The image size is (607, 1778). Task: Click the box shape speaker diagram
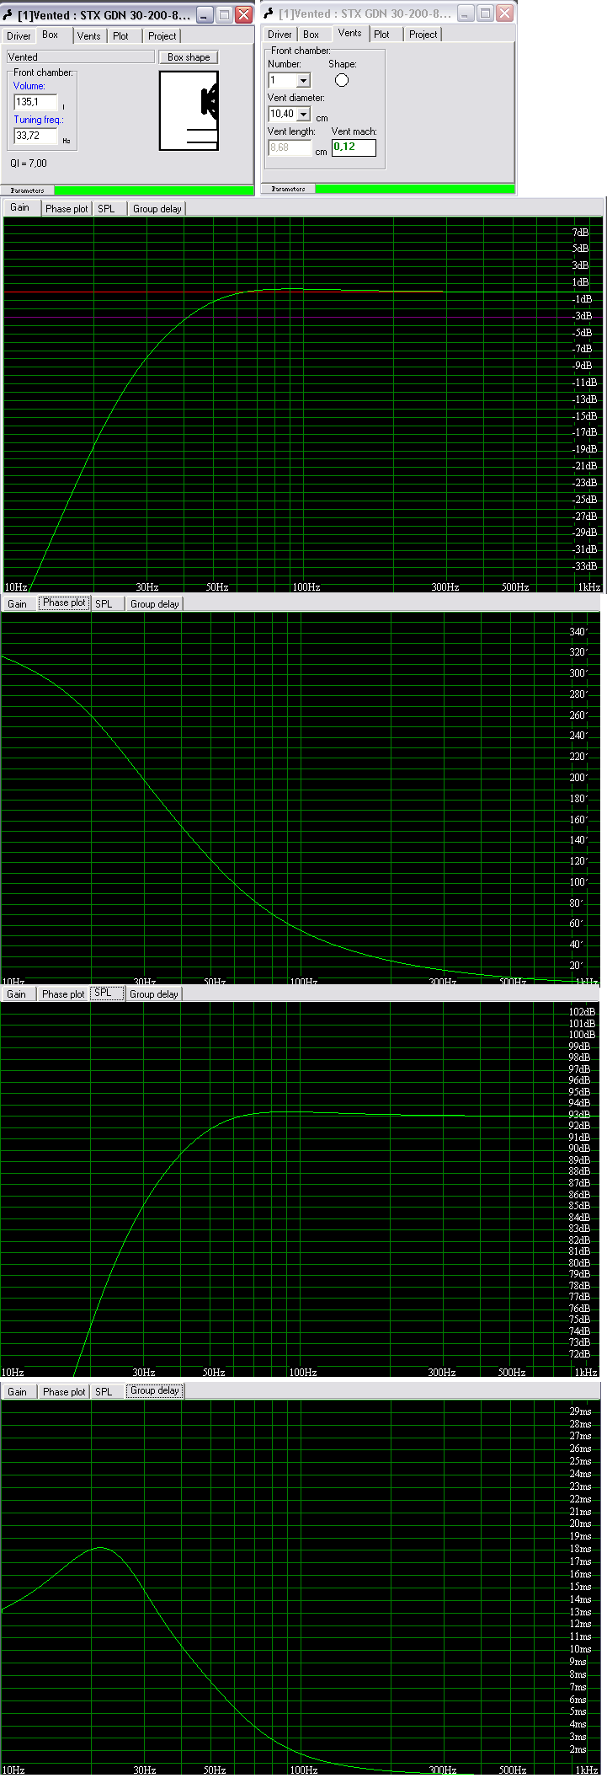189,110
